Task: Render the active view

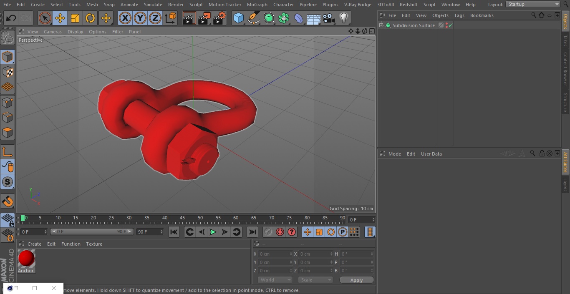Action: pos(189,18)
